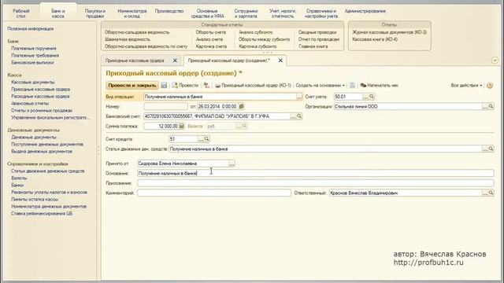Open the calculator icon for Сумма платежа
This screenshot has width=504, height=283.
[182, 126]
